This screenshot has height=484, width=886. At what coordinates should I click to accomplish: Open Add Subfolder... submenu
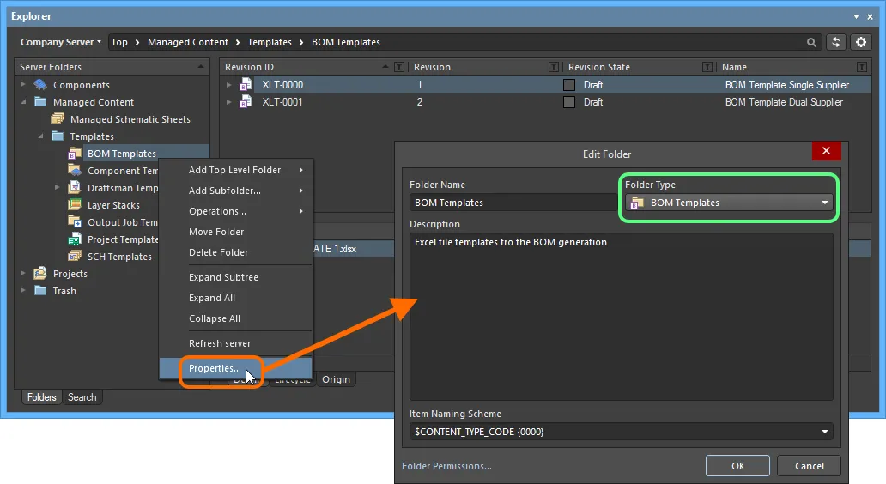tap(235, 191)
